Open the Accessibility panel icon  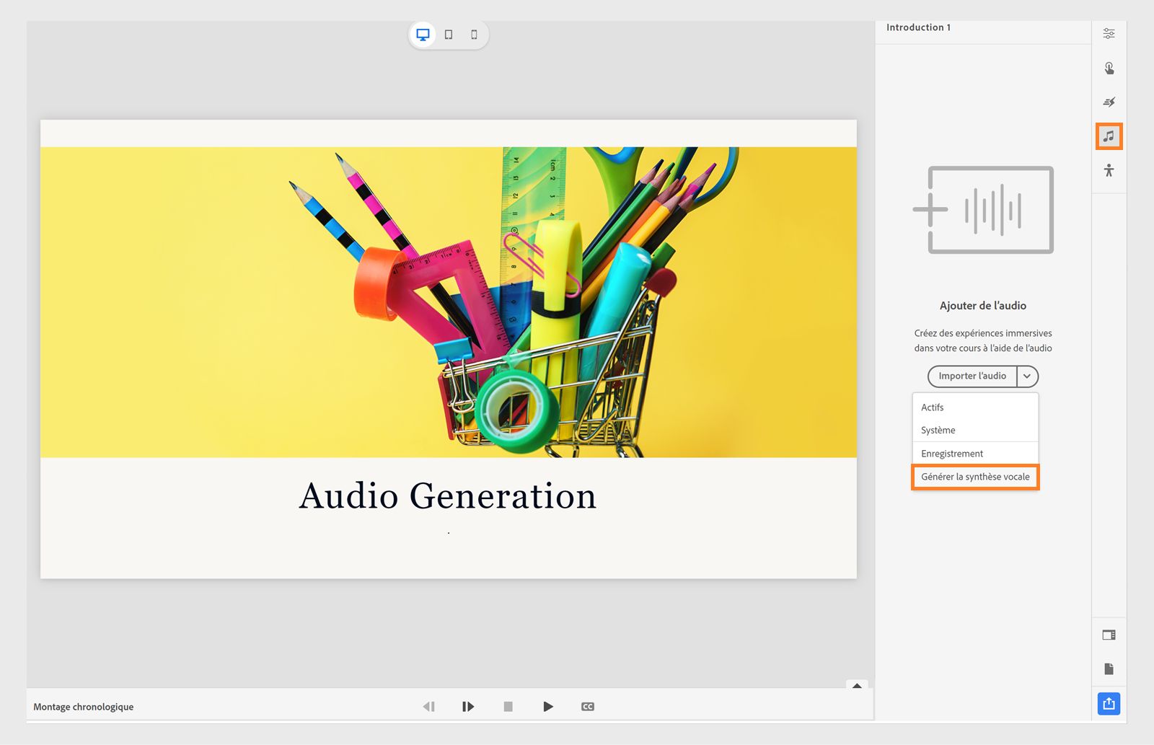click(x=1109, y=171)
